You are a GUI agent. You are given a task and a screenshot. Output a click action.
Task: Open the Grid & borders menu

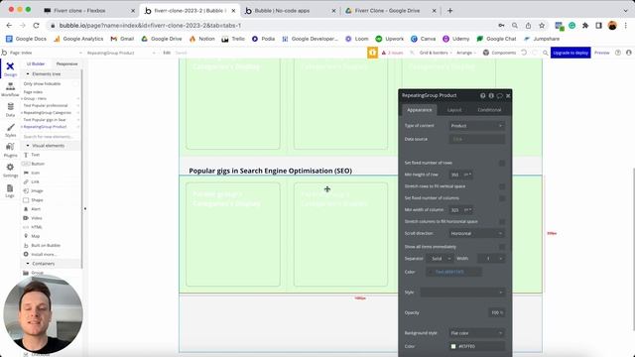tap(436, 53)
